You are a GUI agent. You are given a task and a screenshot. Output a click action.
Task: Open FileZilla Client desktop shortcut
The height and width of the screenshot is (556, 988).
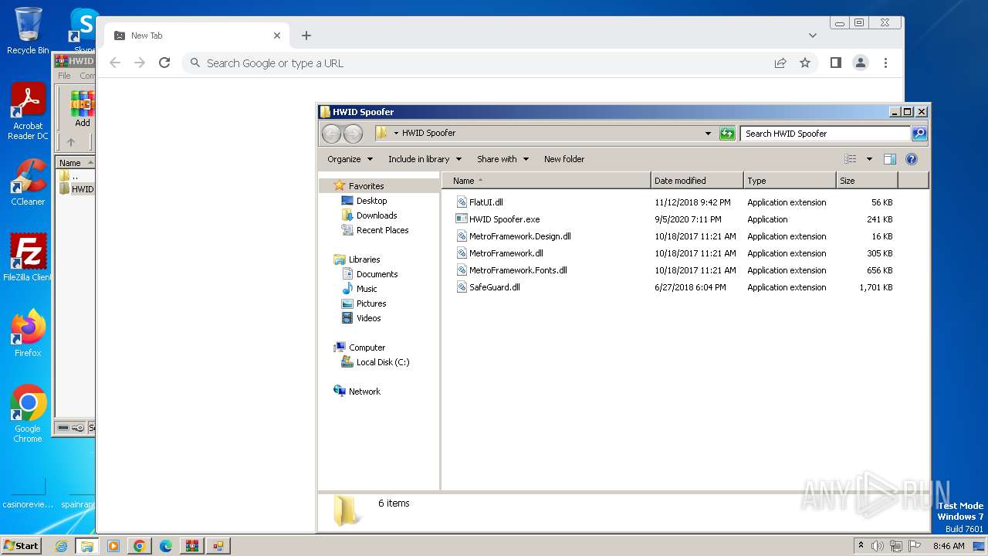[x=28, y=258]
